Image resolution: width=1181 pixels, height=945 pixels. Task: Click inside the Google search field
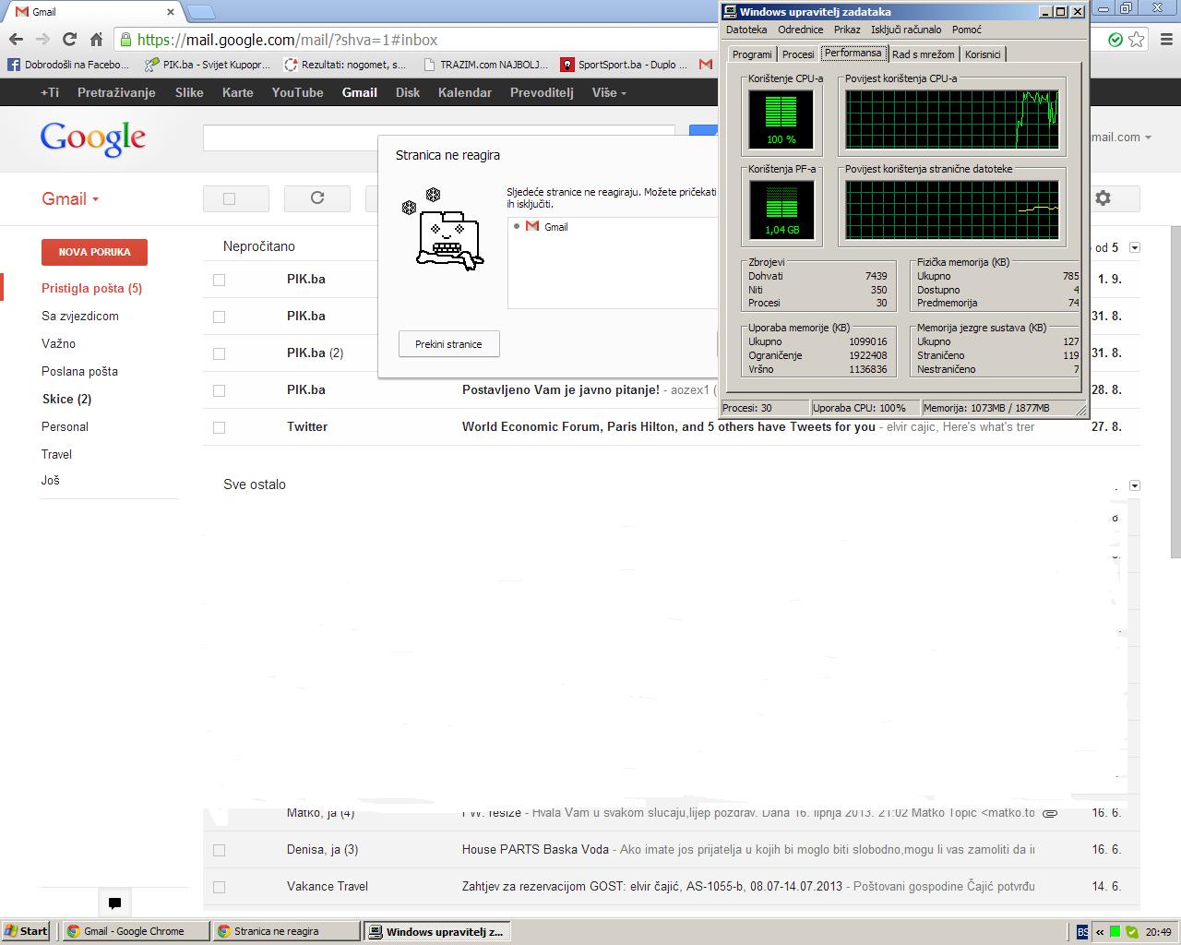point(438,138)
